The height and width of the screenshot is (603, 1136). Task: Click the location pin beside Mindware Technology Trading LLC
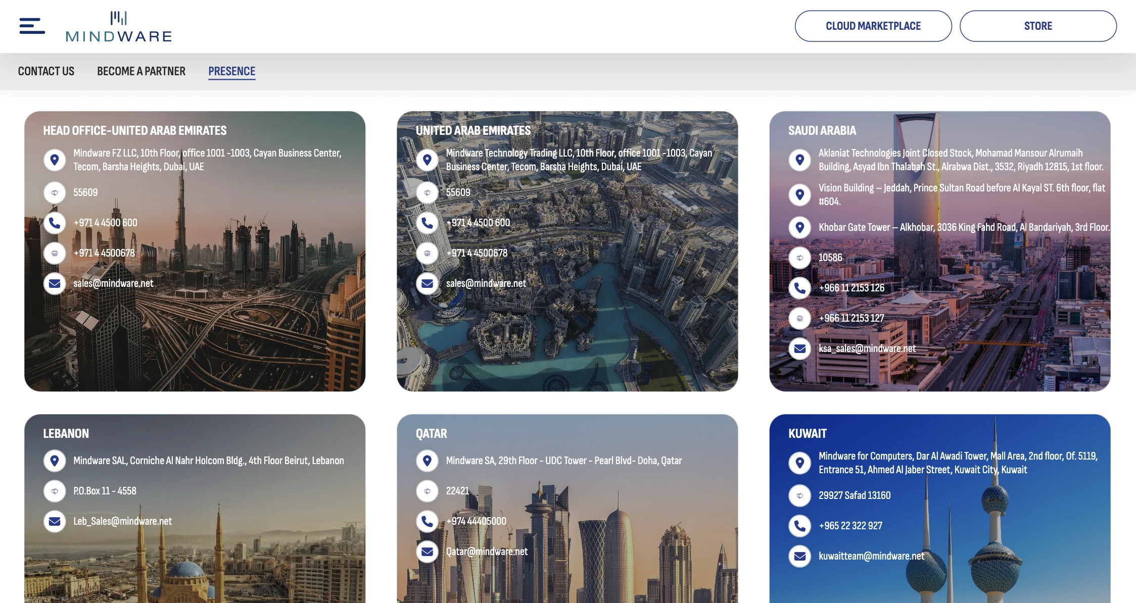[427, 160]
